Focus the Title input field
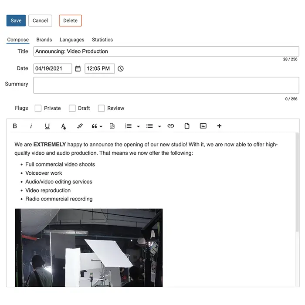This screenshot has height=305, width=305. pos(166,51)
